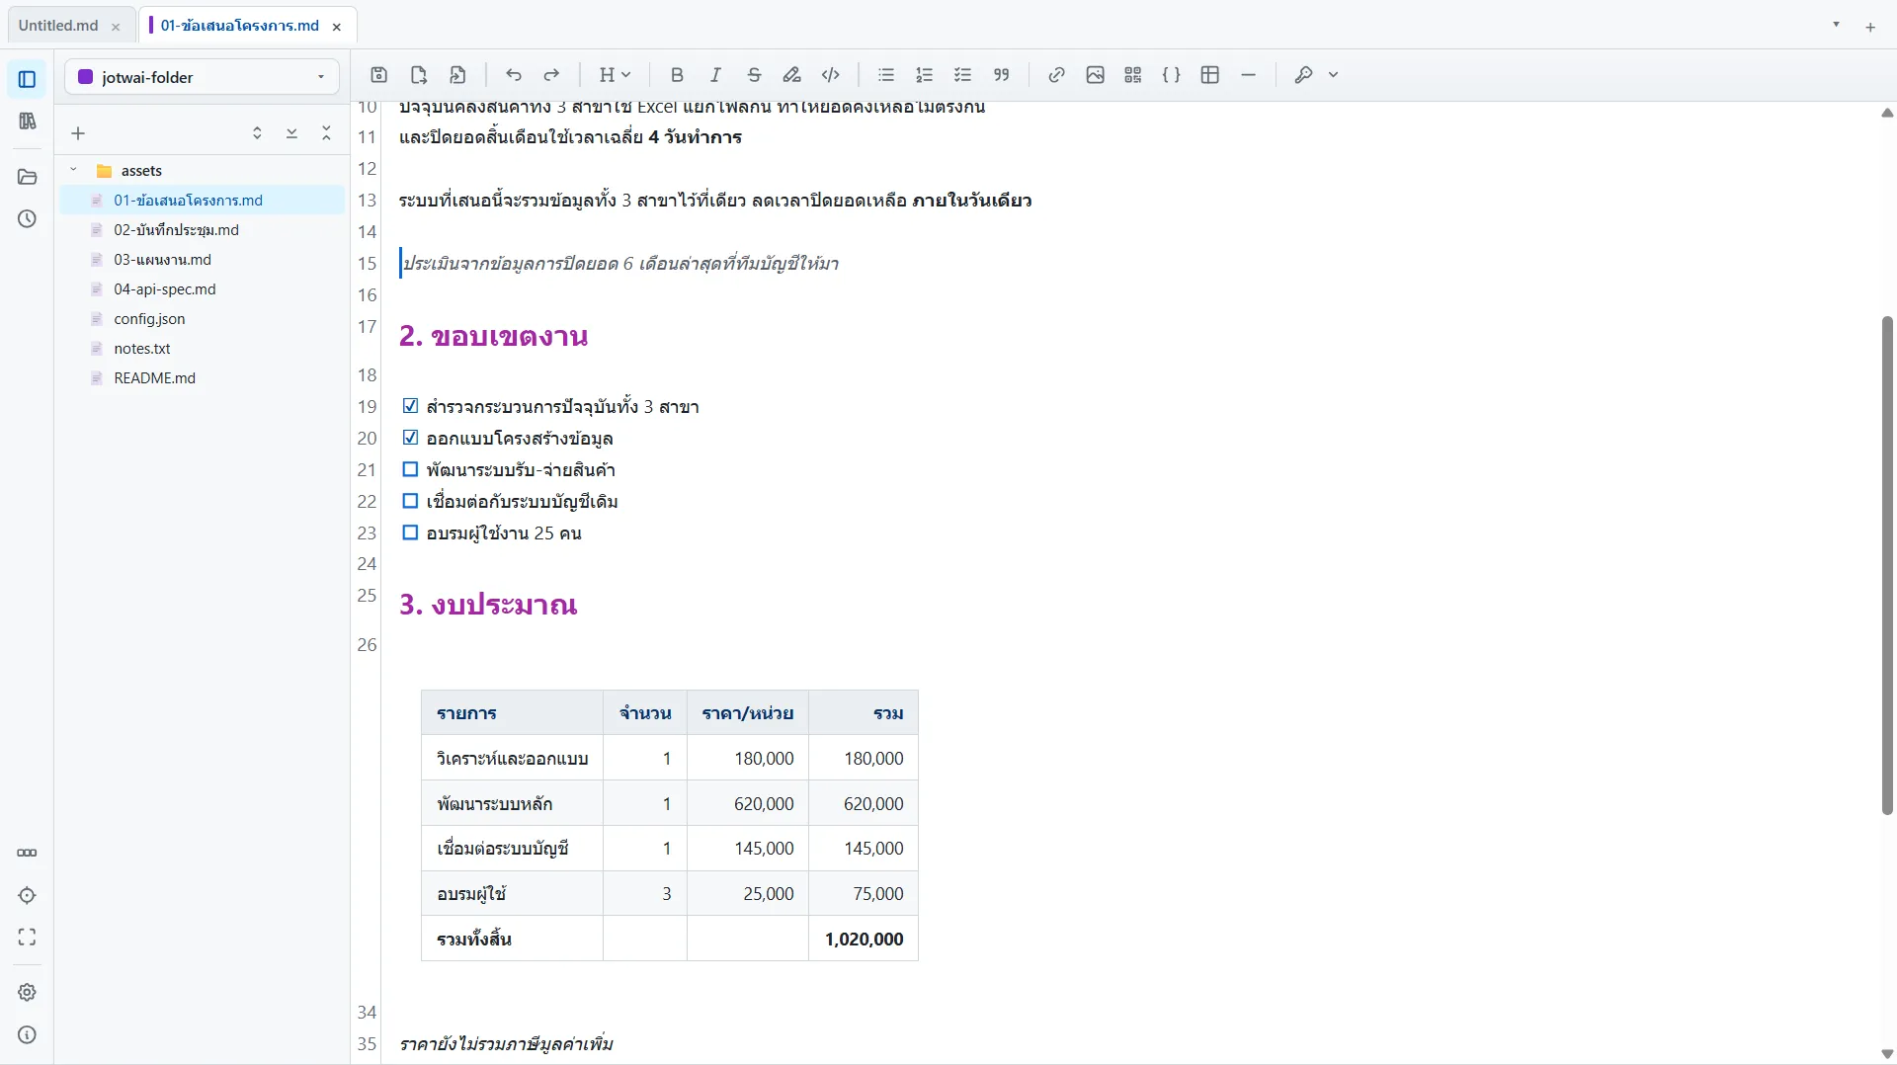Insert a horizontal rule
The image size is (1897, 1065).
click(x=1249, y=75)
